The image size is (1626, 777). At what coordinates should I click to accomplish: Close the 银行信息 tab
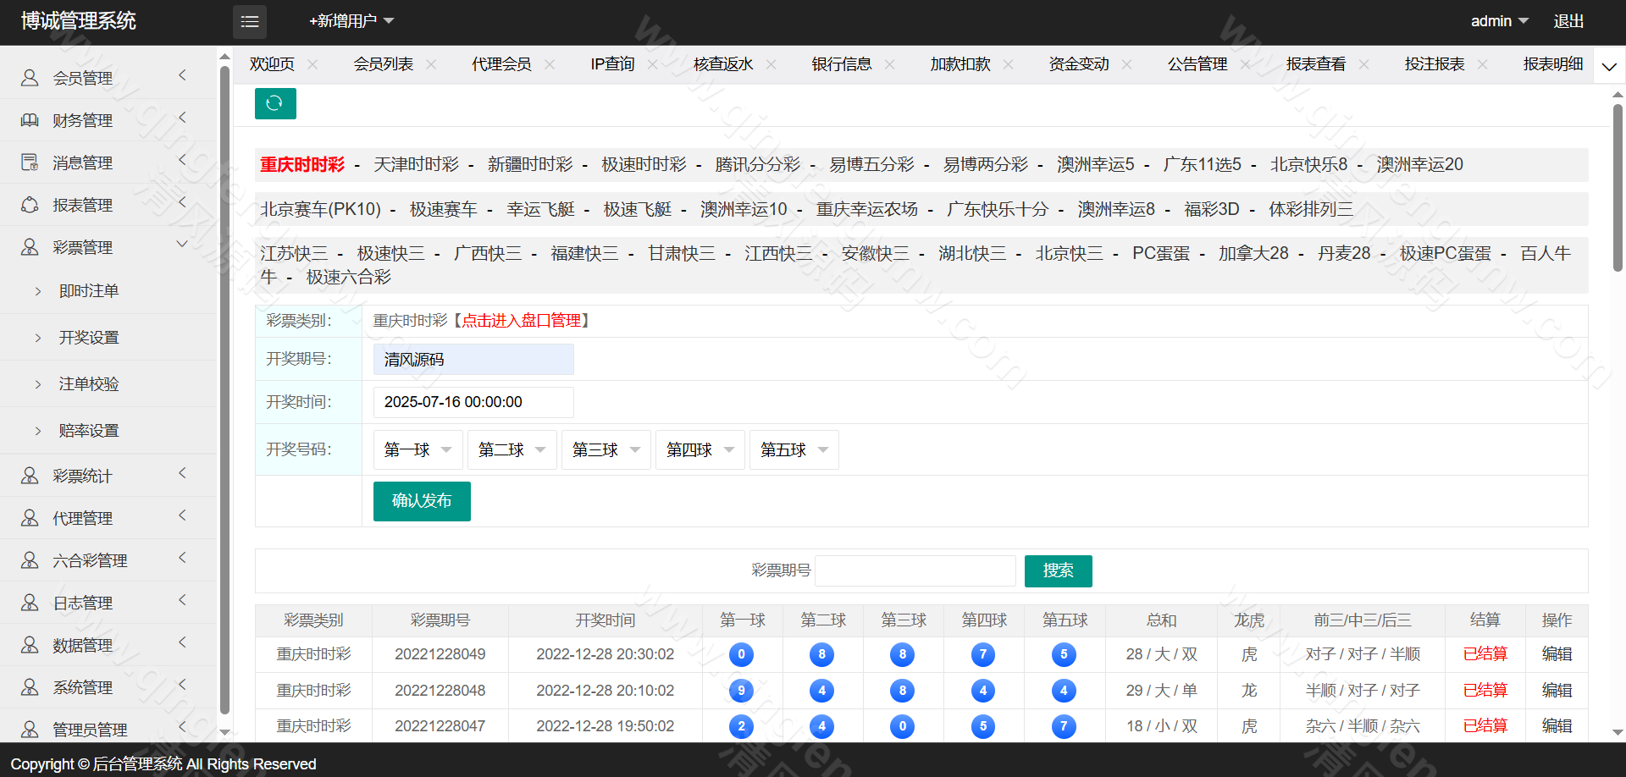889,64
